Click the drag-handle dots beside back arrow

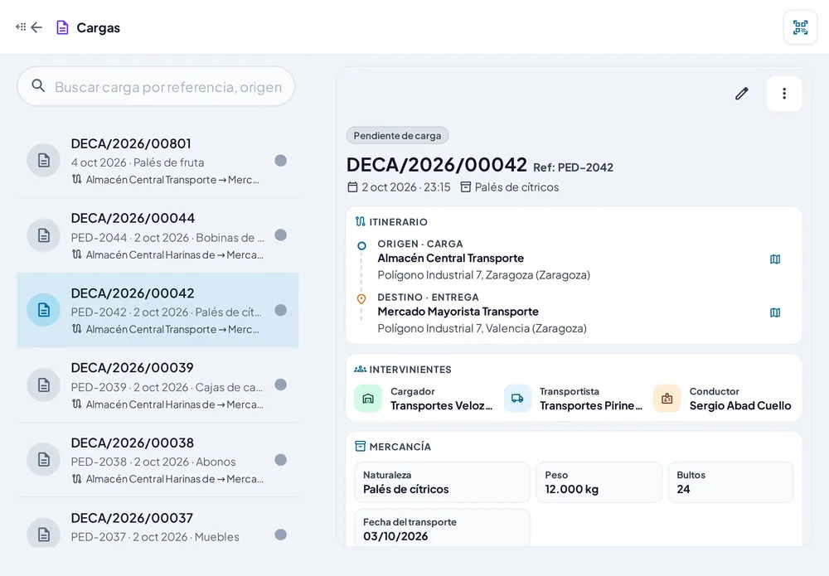[21, 27]
